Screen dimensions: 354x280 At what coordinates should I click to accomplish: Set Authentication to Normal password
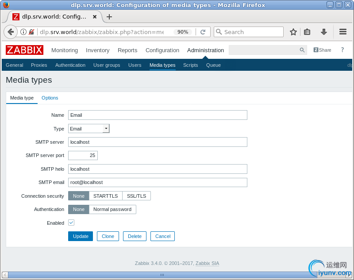coord(112,209)
